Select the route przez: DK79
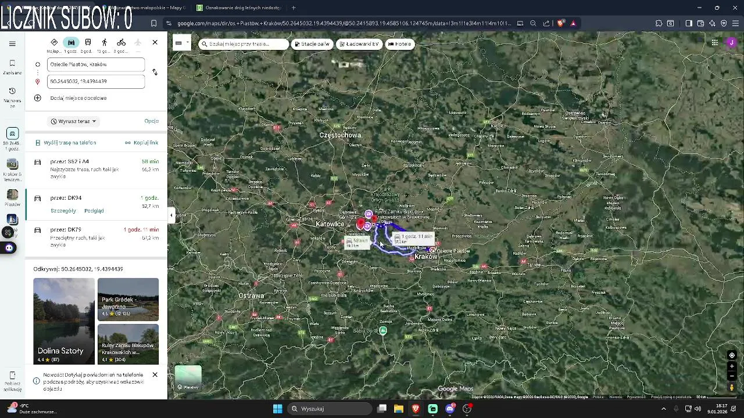 96,238
